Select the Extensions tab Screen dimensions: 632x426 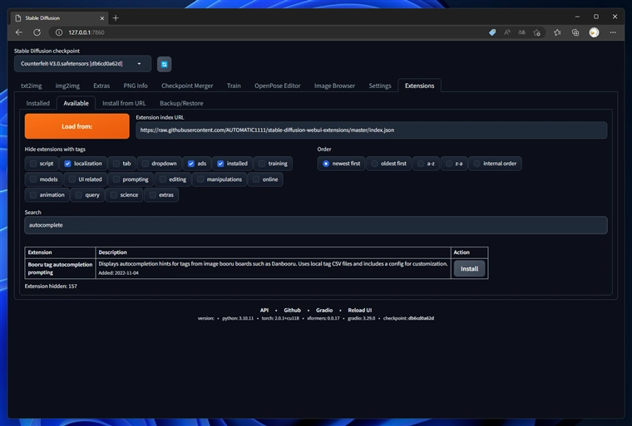point(420,86)
